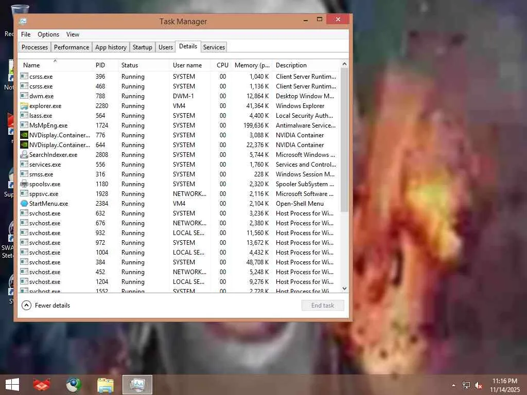Switch to the Performance tab
This screenshot has width=527, height=395.
72,47
